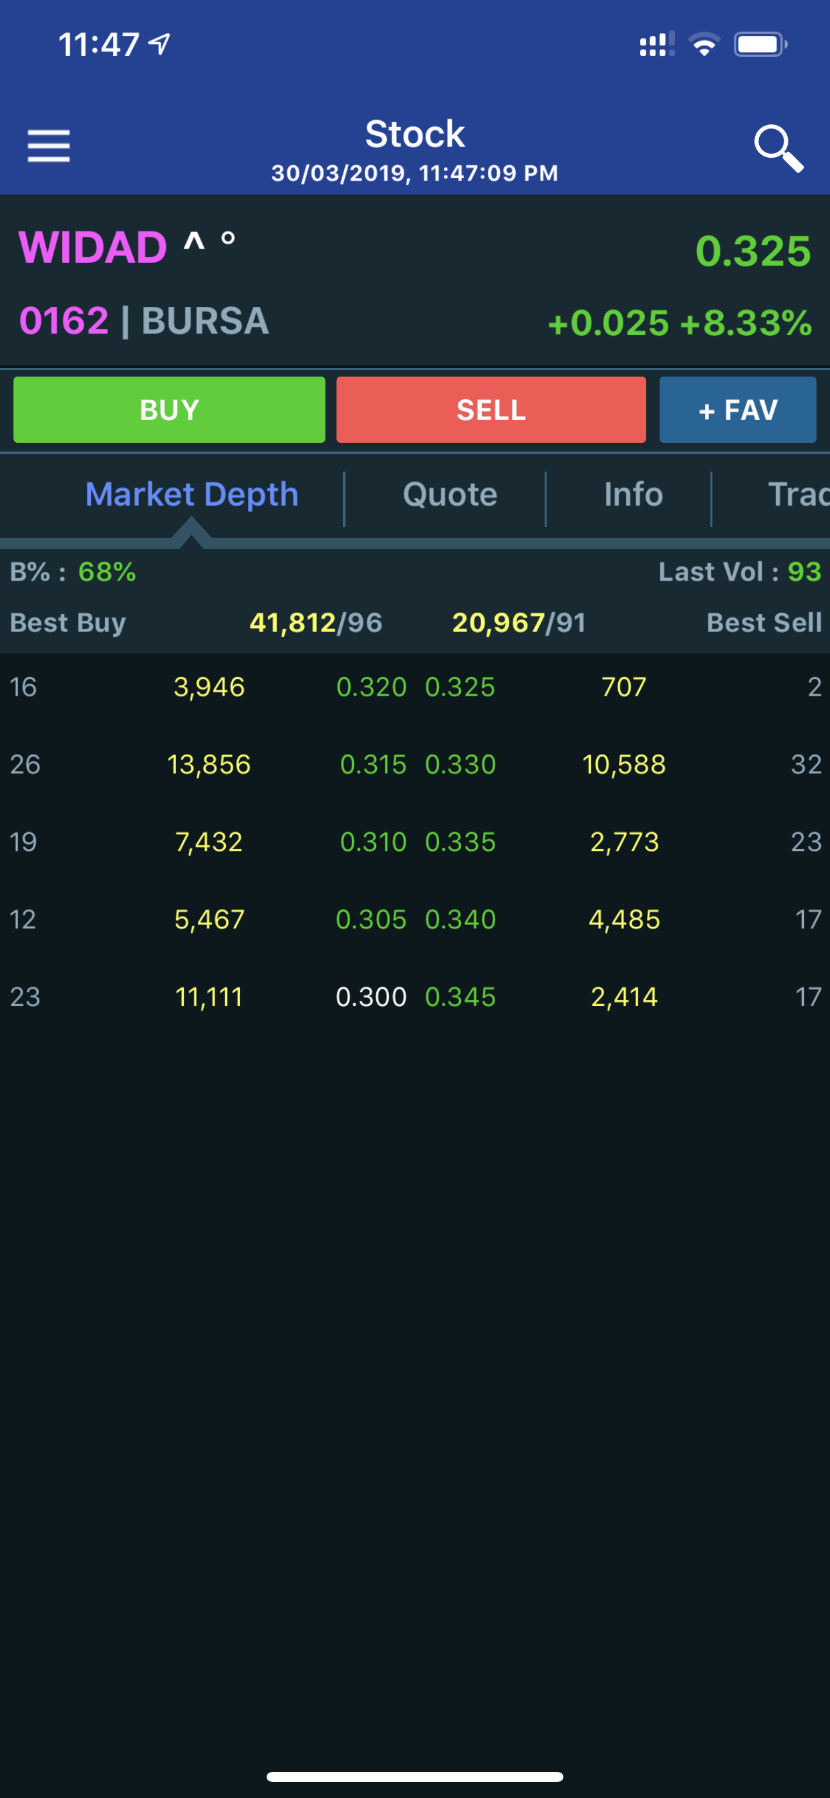The image size is (830, 1798).
Task: Tap the green BUY button
Action: tap(170, 410)
